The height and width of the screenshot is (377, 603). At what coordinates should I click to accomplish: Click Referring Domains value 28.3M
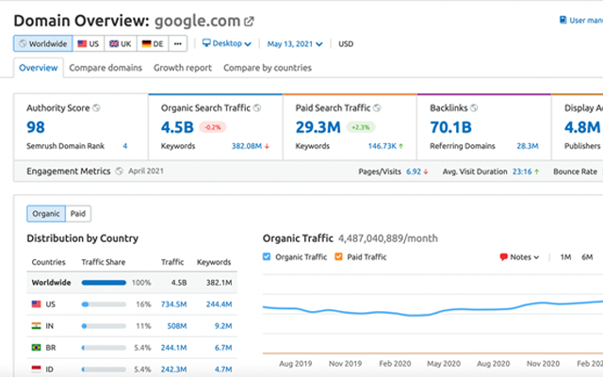coord(528,146)
